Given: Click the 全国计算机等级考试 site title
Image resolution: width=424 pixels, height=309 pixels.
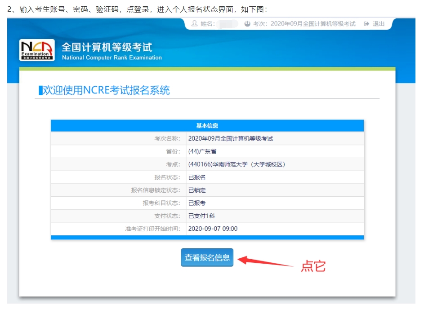Looking at the screenshot, I should click(107, 47).
